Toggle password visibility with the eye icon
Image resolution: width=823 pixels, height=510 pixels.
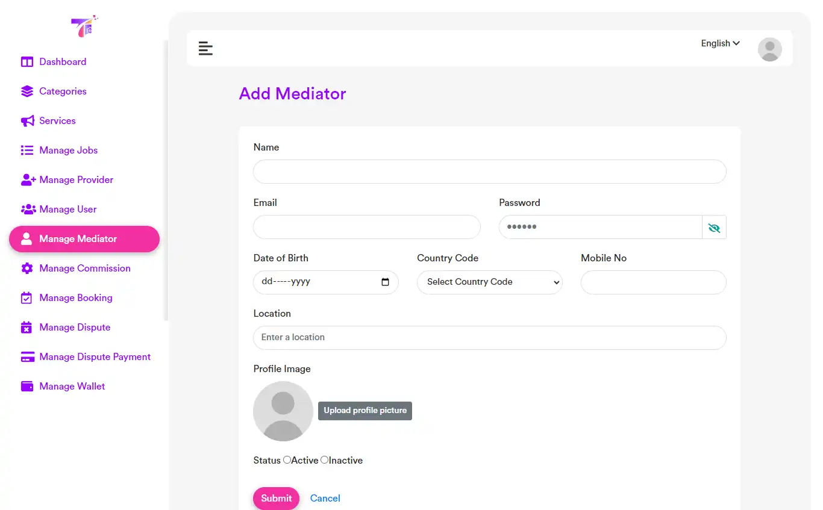tap(715, 228)
